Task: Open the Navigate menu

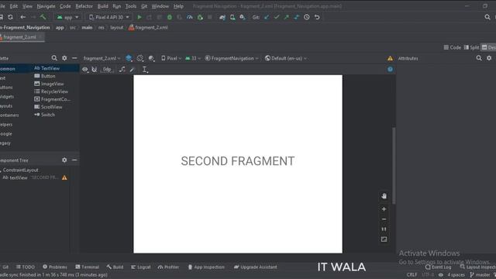Action: coord(46,6)
